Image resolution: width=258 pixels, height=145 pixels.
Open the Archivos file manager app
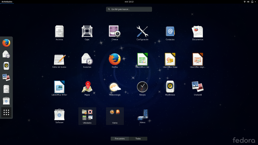pyautogui.click(x=59, y=33)
